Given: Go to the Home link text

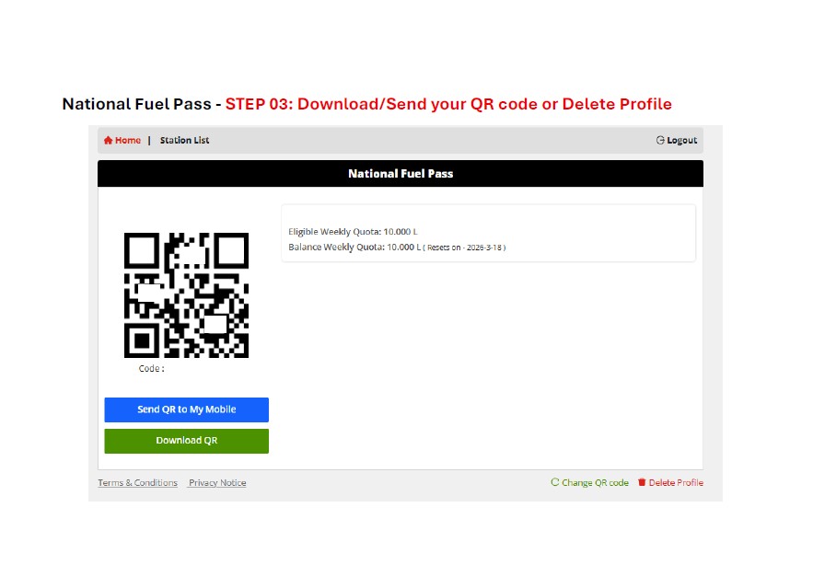Looking at the screenshot, I should (x=128, y=140).
